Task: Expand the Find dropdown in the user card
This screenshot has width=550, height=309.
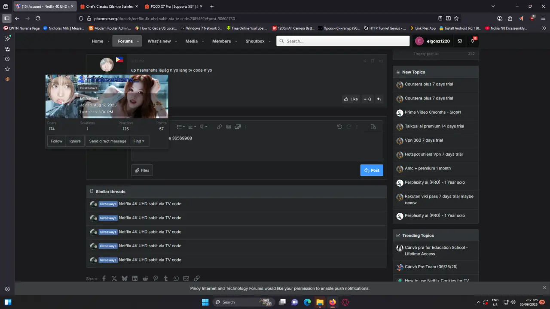Action: (x=139, y=141)
